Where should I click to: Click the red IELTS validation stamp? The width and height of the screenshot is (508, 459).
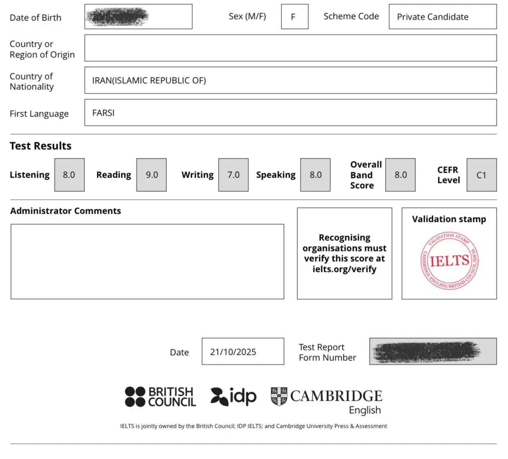coord(449,260)
